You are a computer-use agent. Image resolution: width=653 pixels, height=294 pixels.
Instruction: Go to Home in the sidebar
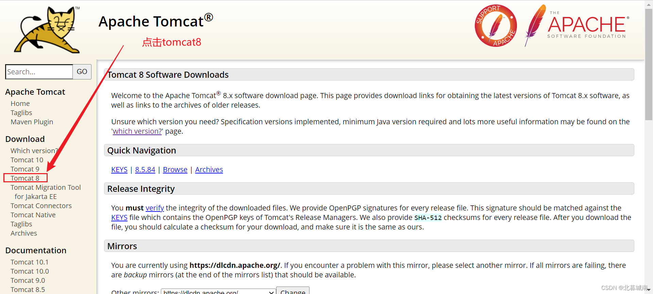20,103
